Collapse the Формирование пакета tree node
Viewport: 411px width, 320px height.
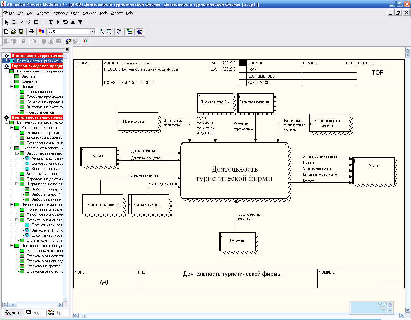coord(17,184)
